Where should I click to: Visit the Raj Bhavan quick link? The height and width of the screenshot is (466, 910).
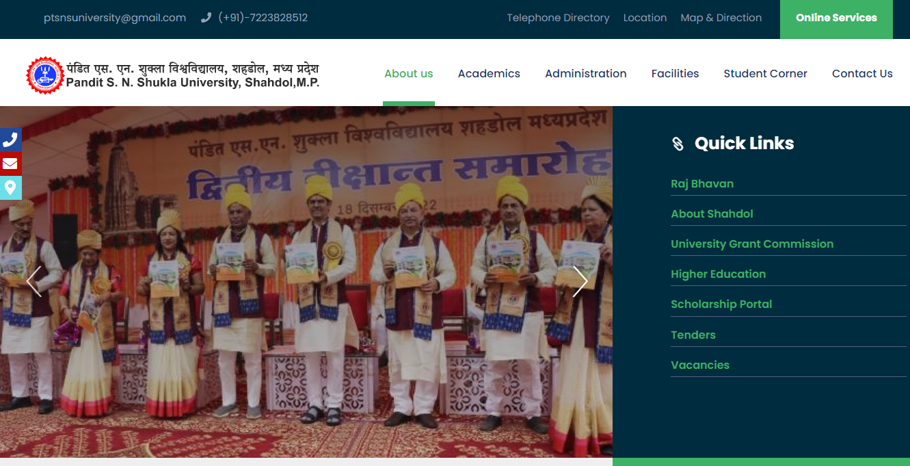pos(702,183)
